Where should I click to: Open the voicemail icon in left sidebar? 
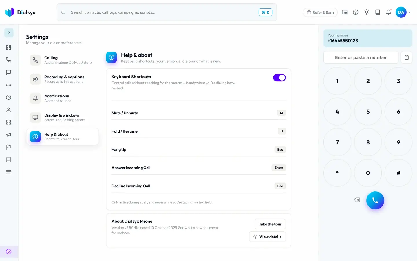point(9,85)
